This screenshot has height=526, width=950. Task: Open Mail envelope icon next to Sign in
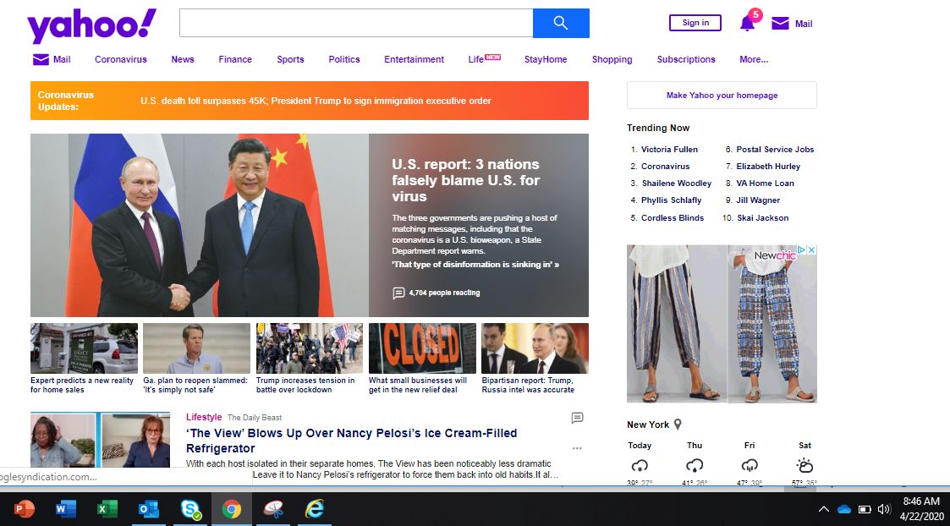(x=780, y=24)
